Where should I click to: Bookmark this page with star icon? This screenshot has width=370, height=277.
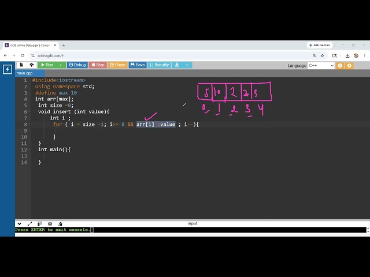[323, 56]
